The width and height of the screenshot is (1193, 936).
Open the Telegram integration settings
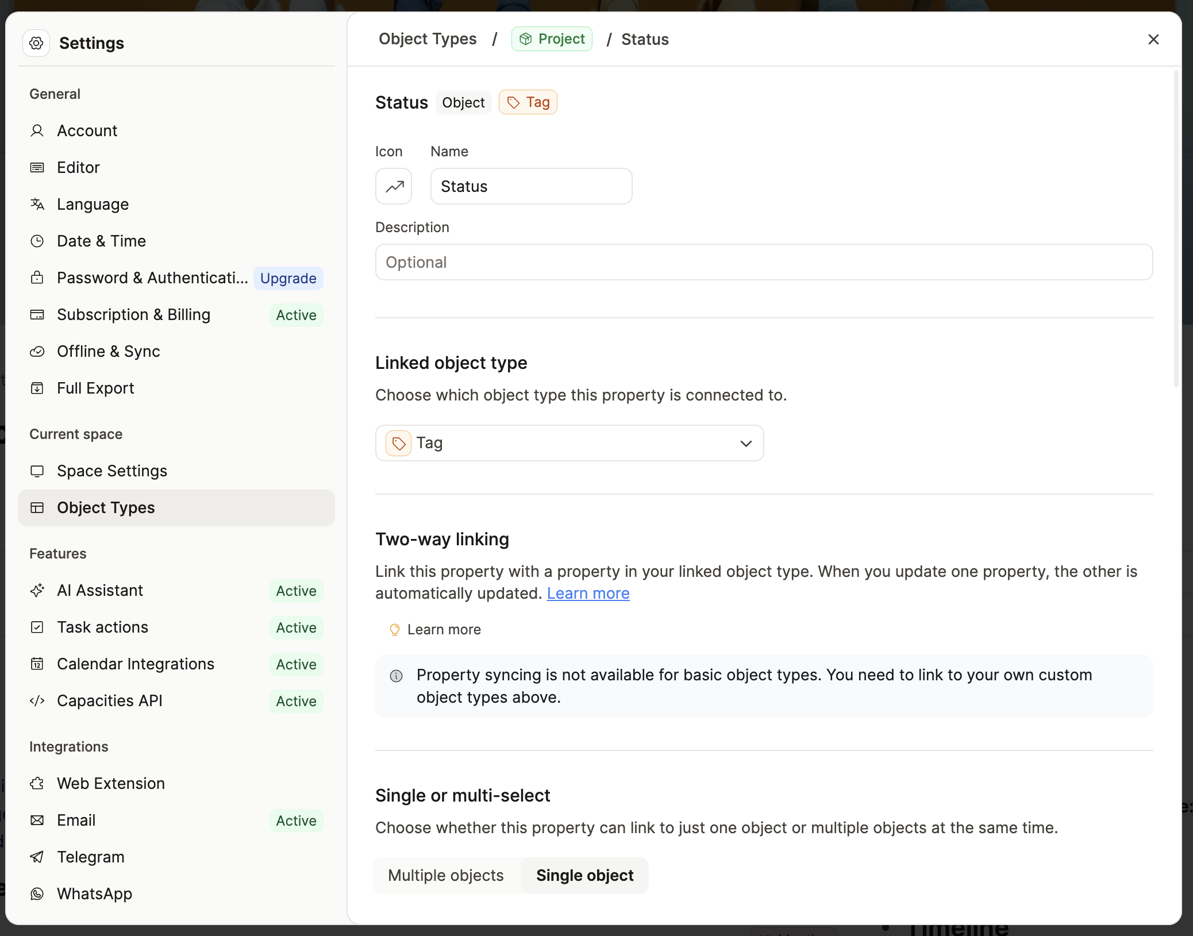click(90, 857)
